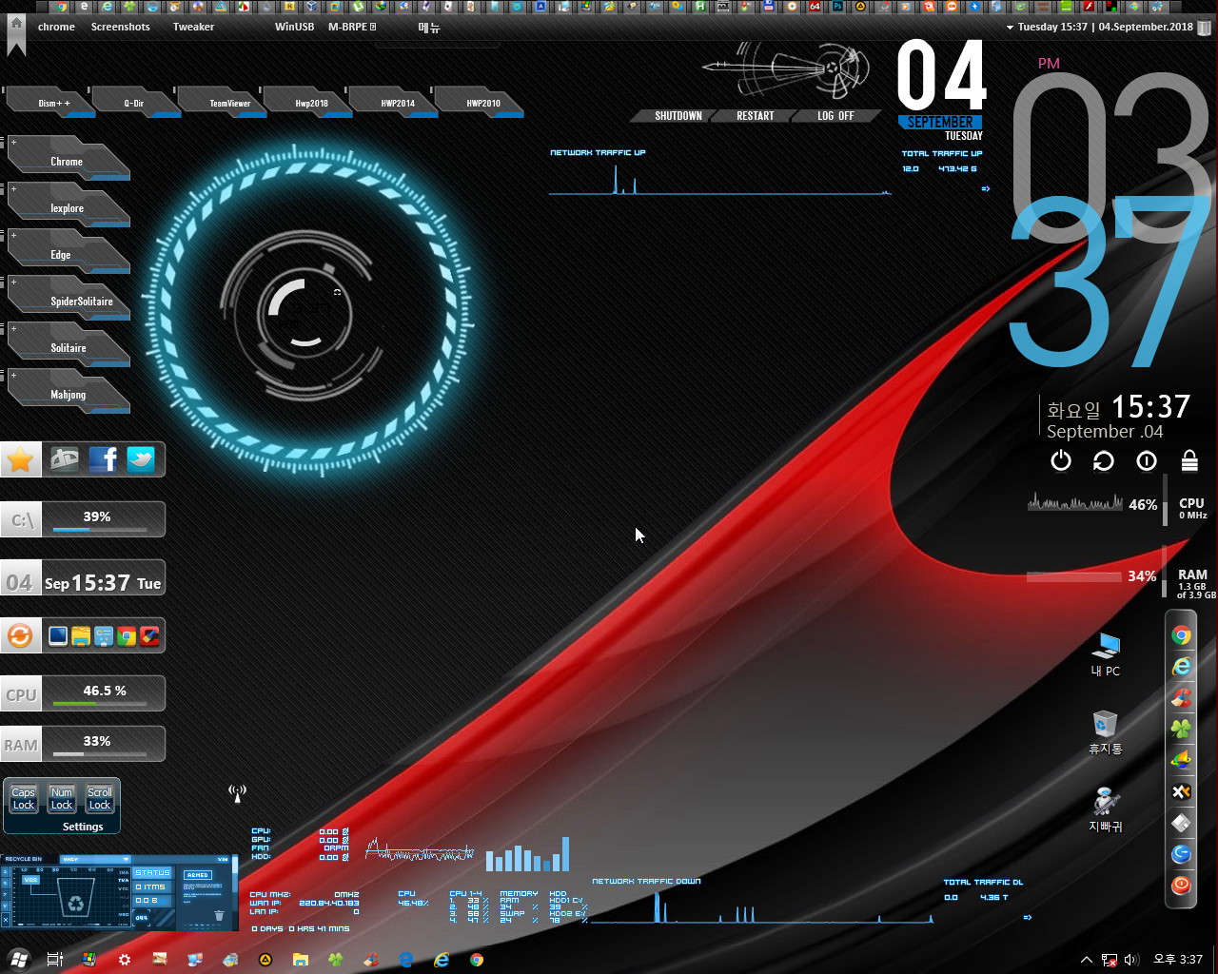Open the Edge side launcher tile
The height and width of the screenshot is (974, 1218).
[x=68, y=252]
